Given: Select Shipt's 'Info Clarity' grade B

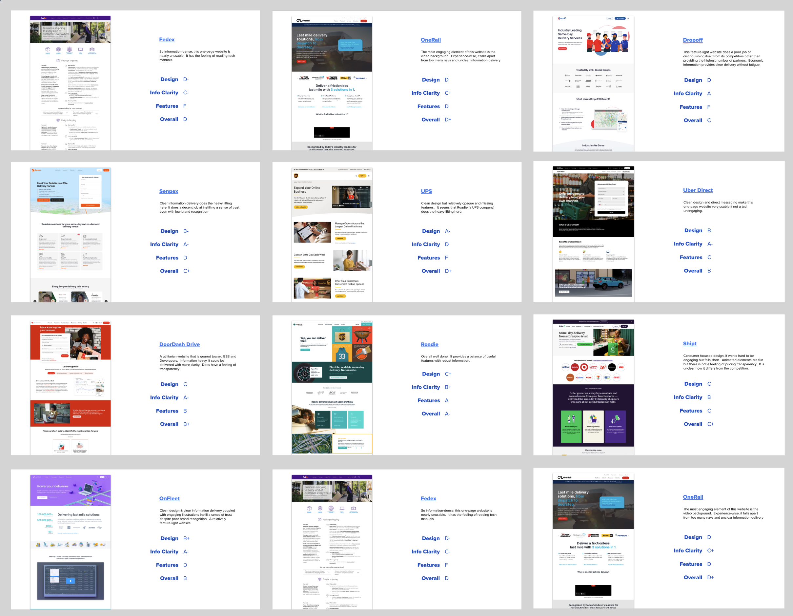Looking at the screenshot, I should coord(709,397).
